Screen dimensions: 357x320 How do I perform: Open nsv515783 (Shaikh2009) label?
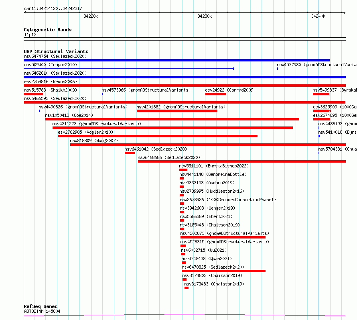pos(51,90)
